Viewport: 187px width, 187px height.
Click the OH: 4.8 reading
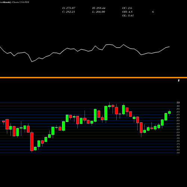click(x=127, y=12)
